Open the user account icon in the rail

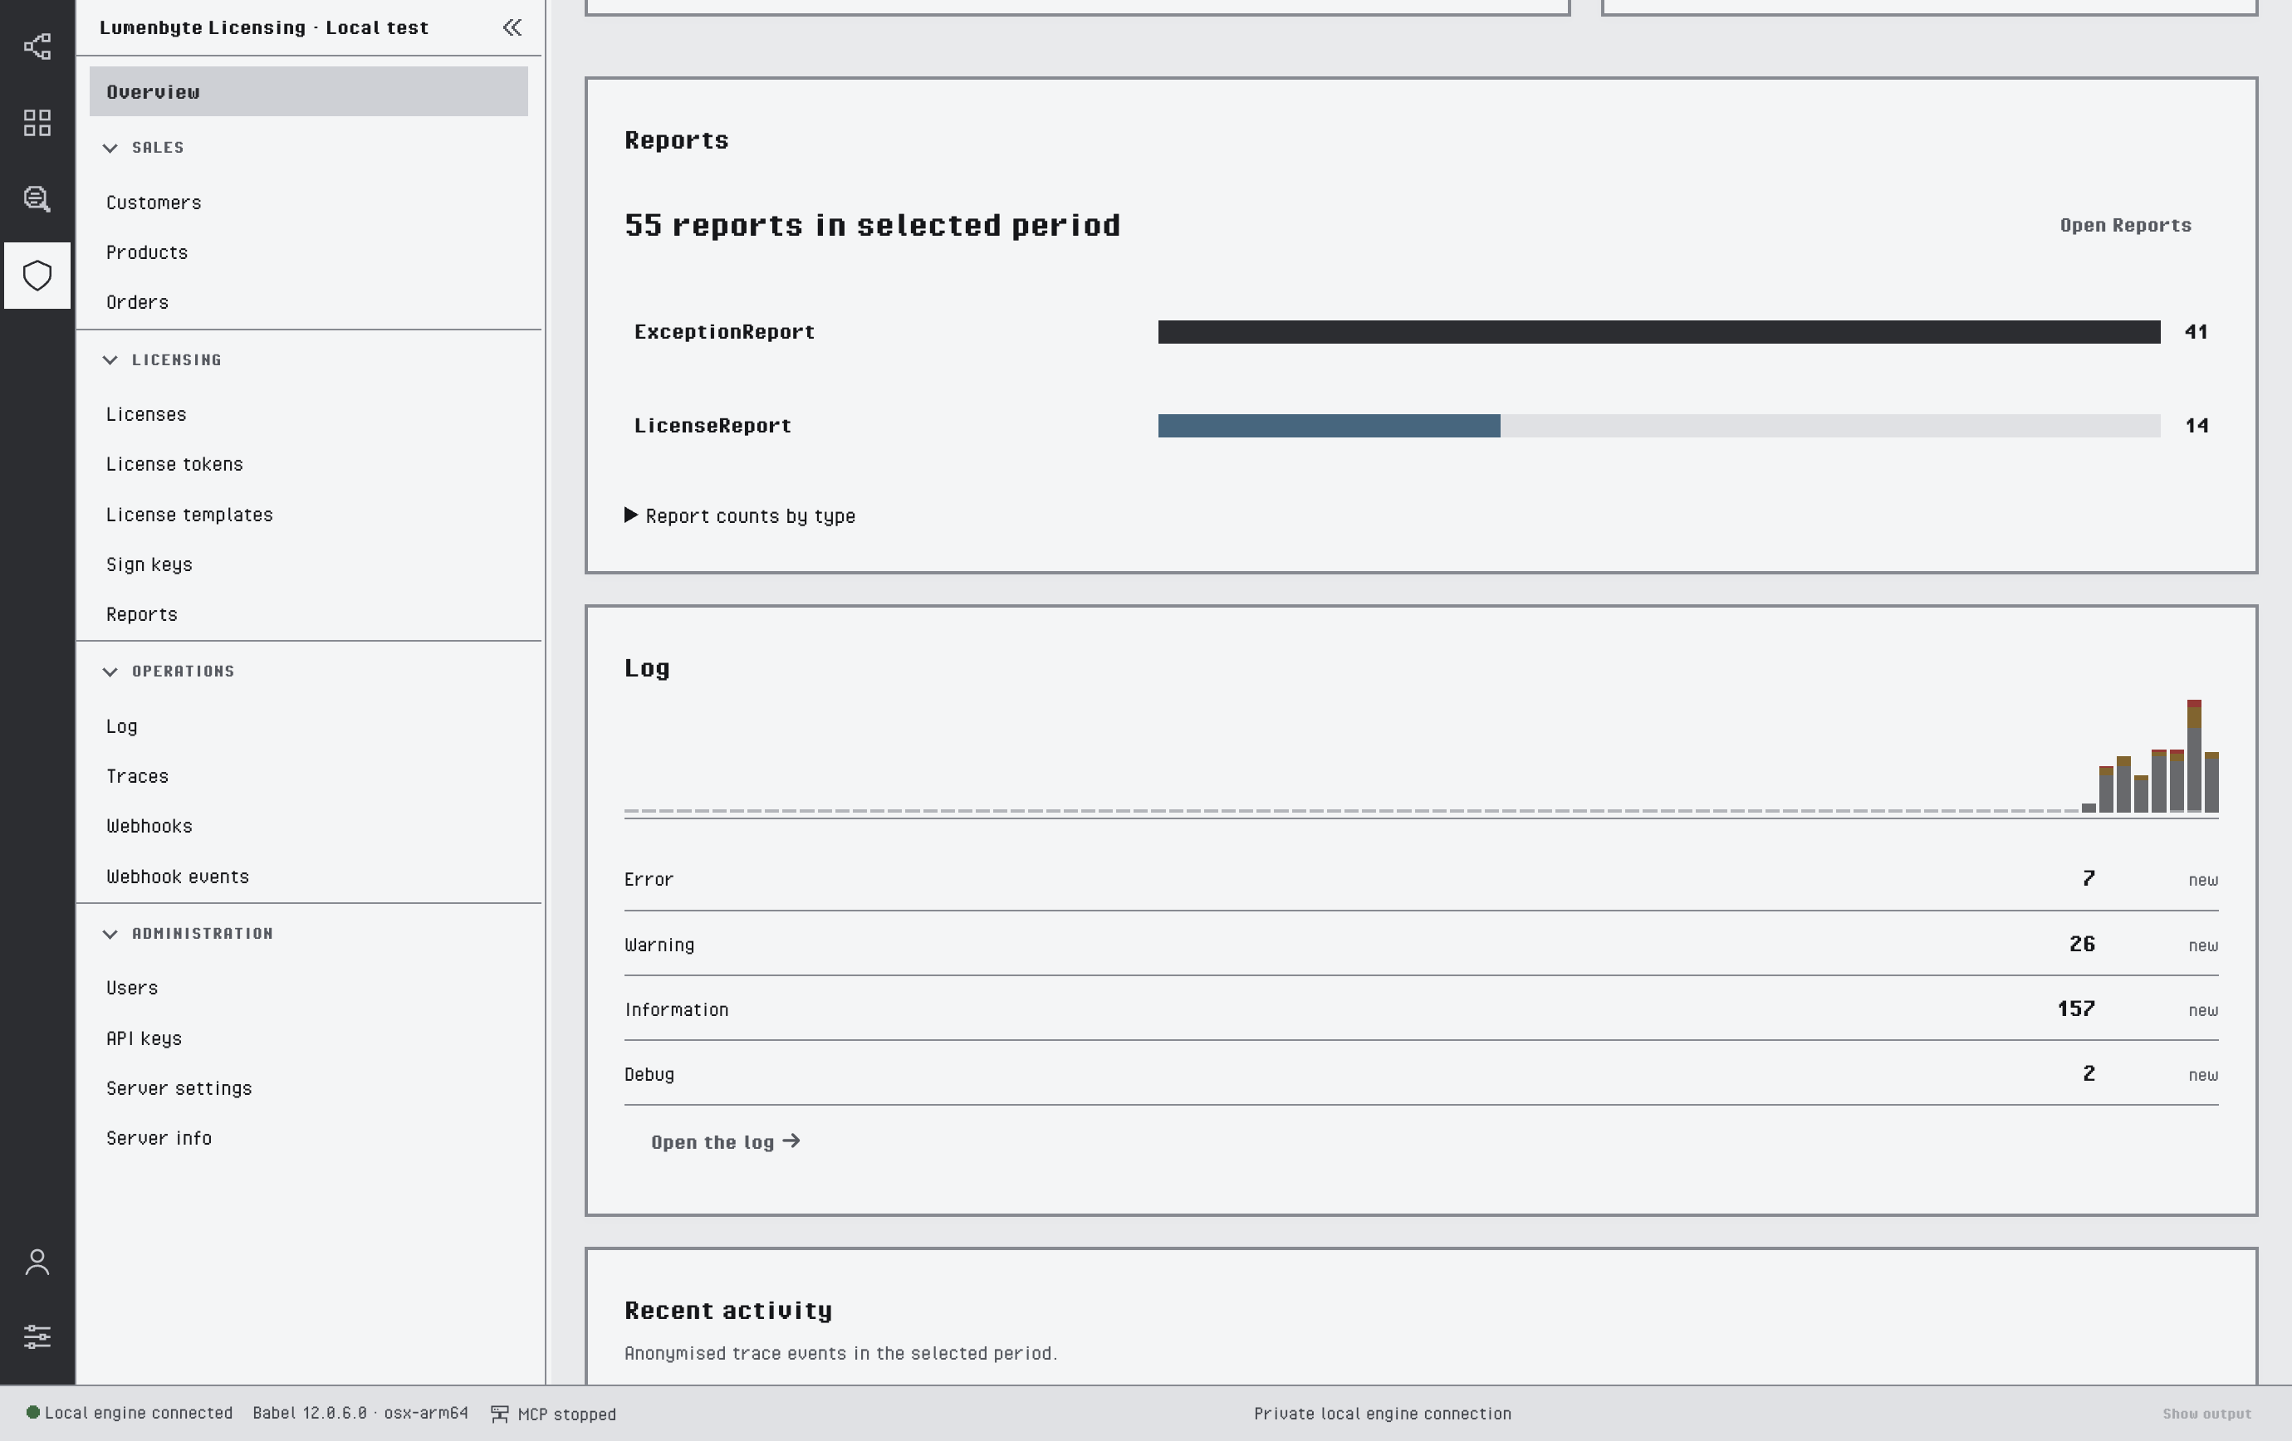point(37,1263)
